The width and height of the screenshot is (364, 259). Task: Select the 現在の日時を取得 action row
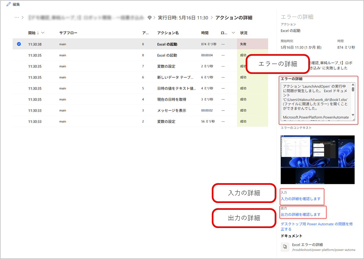[x=140, y=100]
